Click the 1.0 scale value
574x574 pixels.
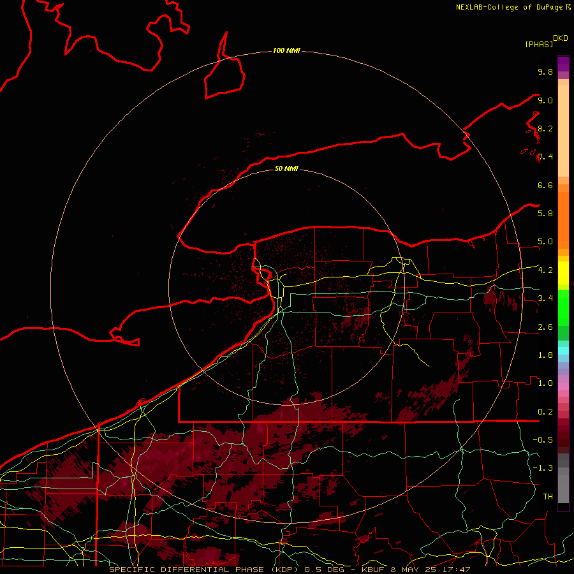click(x=545, y=383)
